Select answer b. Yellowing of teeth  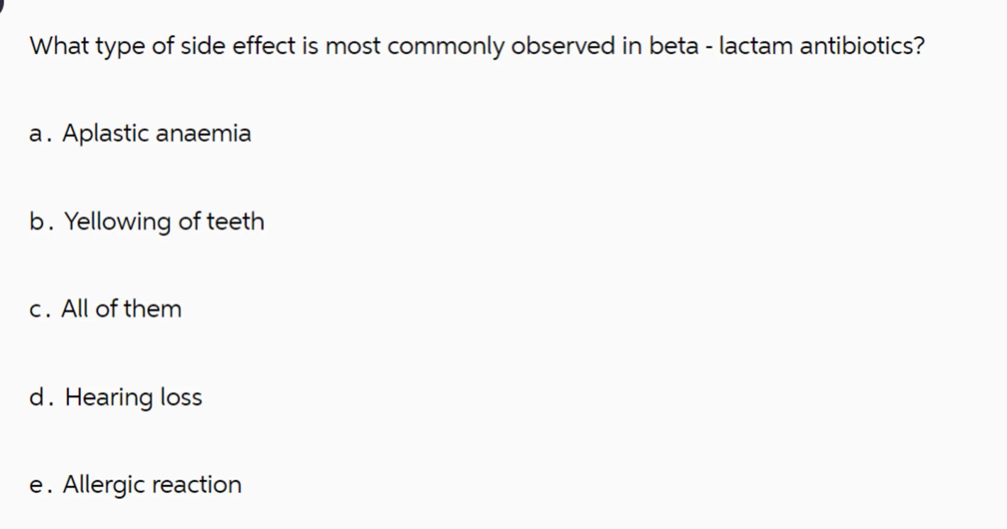click(x=164, y=221)
